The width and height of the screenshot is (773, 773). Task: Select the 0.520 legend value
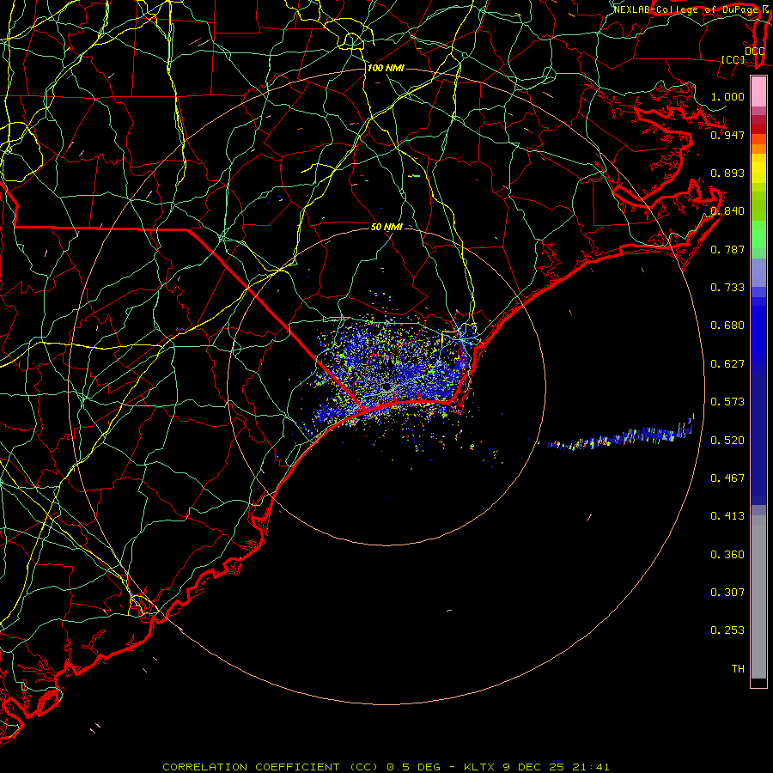point(727,441)
